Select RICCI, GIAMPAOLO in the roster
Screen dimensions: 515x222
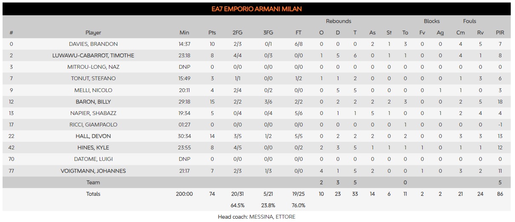[93, 125]
